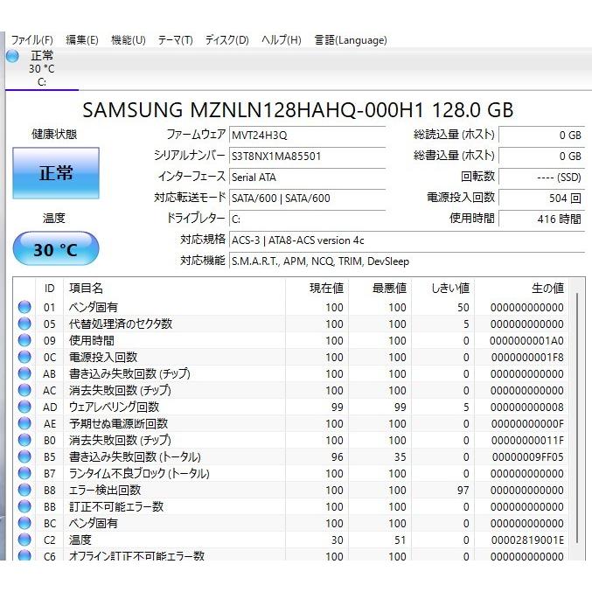The width and height of the screenshot is (592, 592).
Task: Select the 代替処理済のセクタ数 row name
Action: point(121,324)
